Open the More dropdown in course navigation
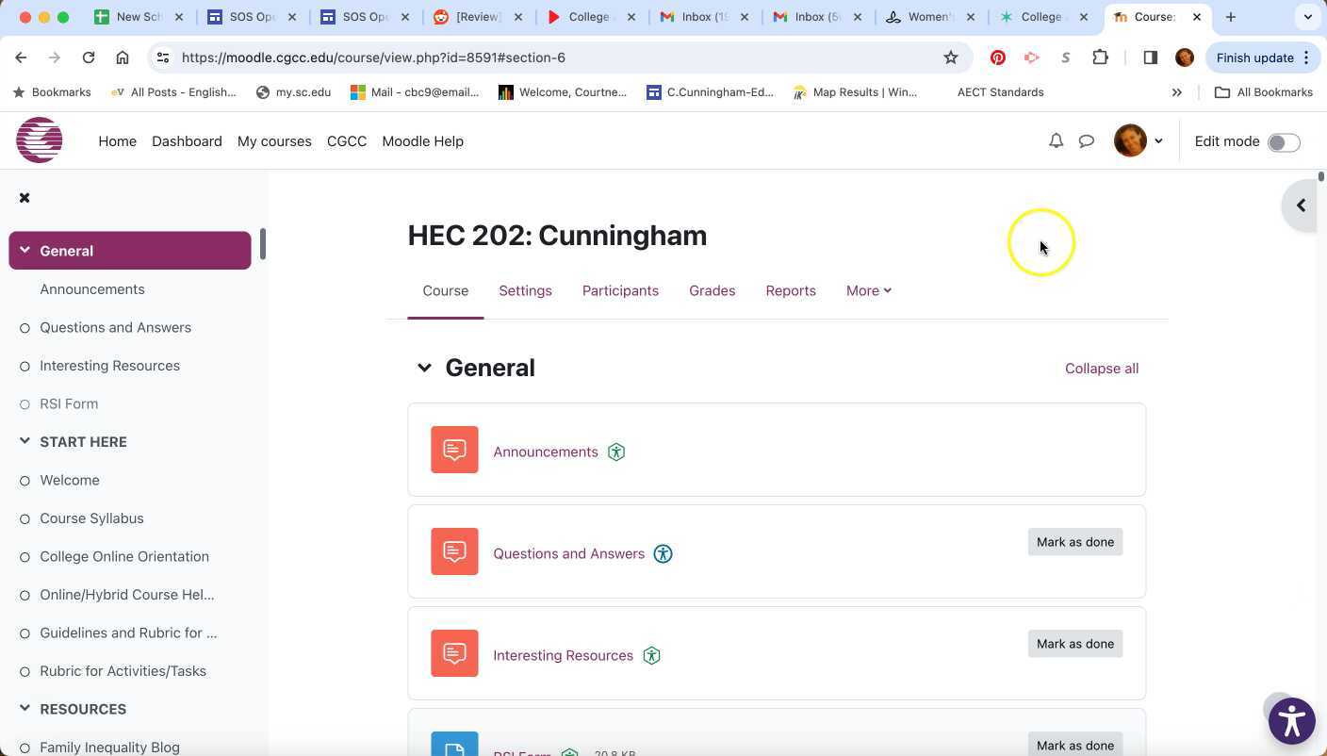 click(x=867, y=290)
